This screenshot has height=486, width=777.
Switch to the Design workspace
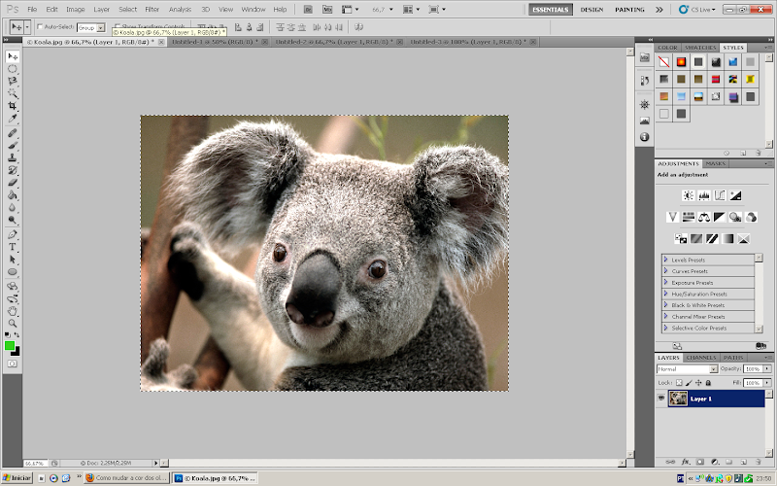coord(591,9)
